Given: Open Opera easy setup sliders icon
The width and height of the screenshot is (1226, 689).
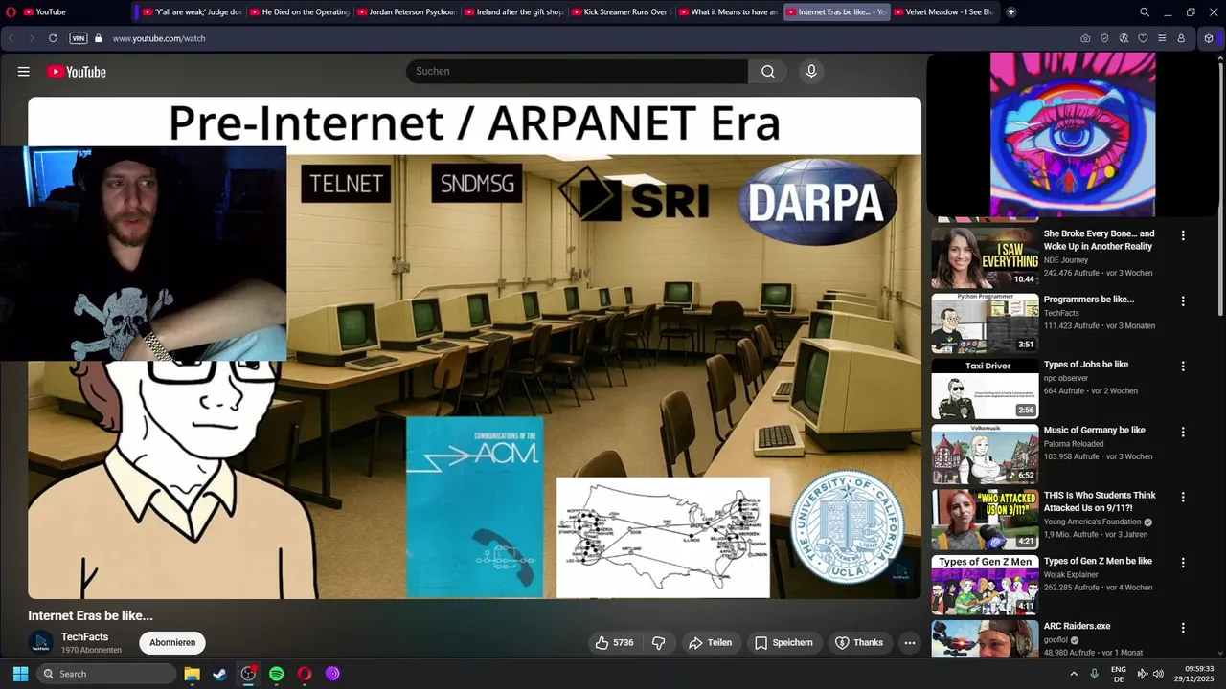Looking at the screenshot, I should tap(1162, 38).
